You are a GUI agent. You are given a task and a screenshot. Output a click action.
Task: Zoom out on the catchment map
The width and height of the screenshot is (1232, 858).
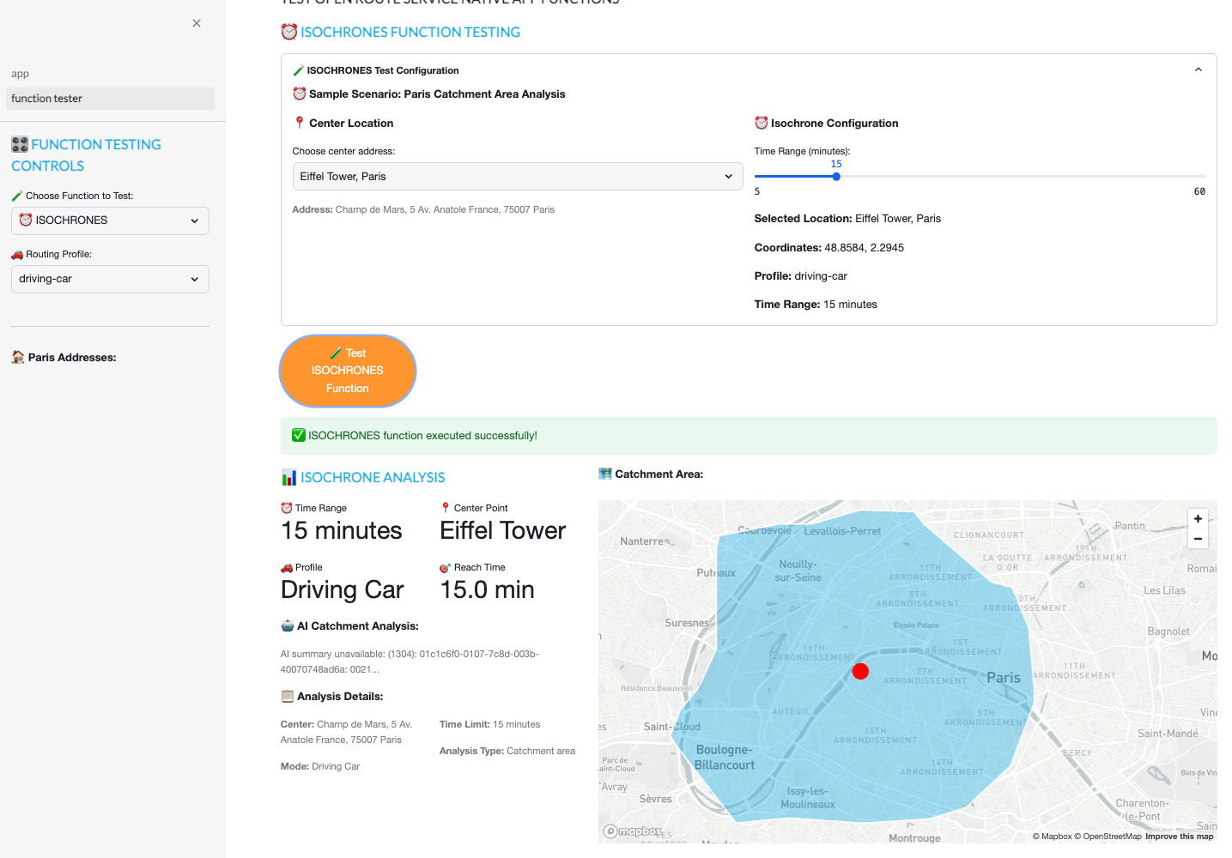1198,539
